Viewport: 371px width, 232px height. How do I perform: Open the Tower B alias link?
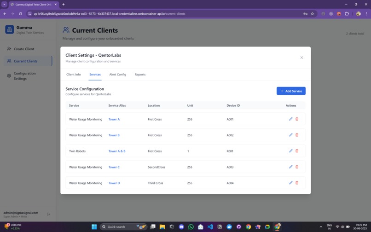[x=114, y=135]
